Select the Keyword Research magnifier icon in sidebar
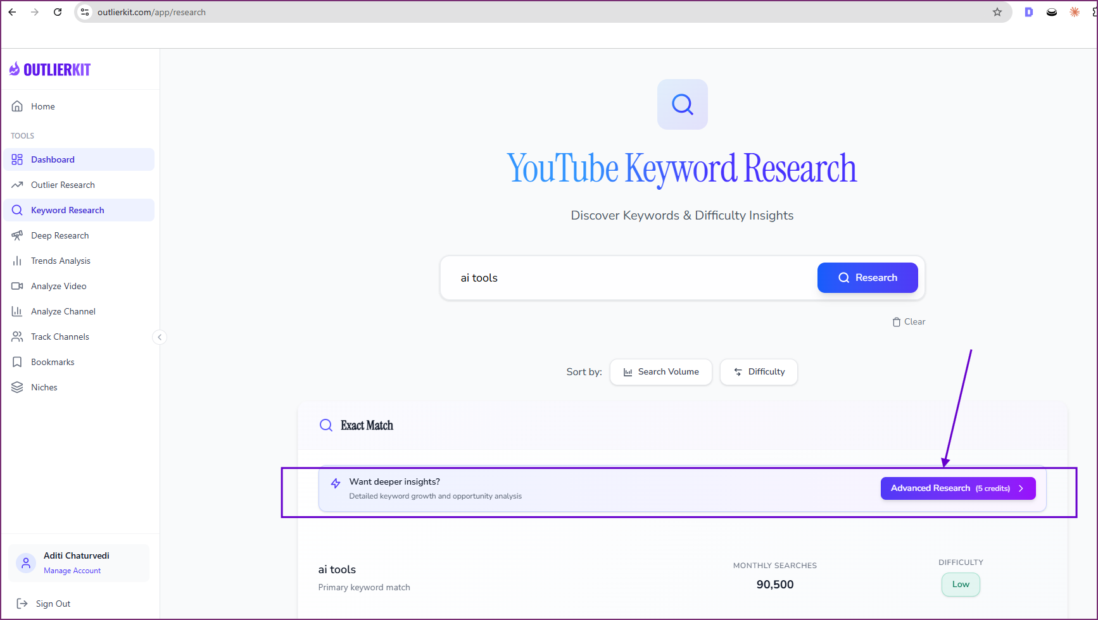Screen dimensions: 1098x620 click(17, 209)
